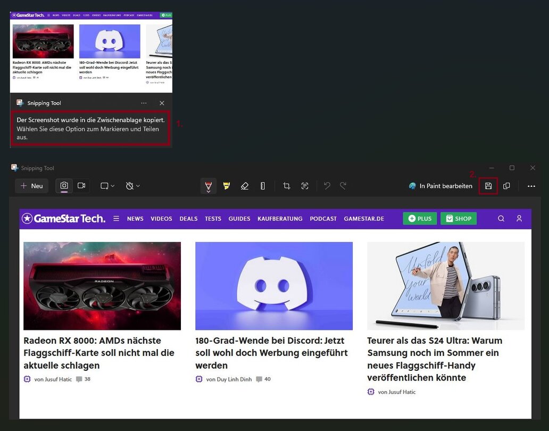Click the GameStar Tech logo
The image size is (549, 431).
pos(63,219)
